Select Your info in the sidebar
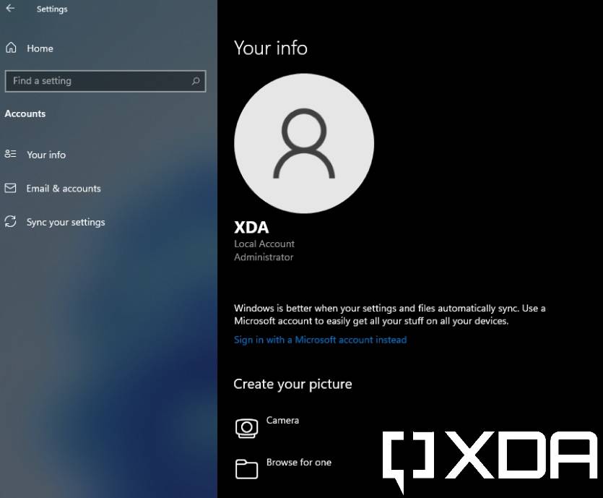The image size is (603, 498). pos(46,155)
